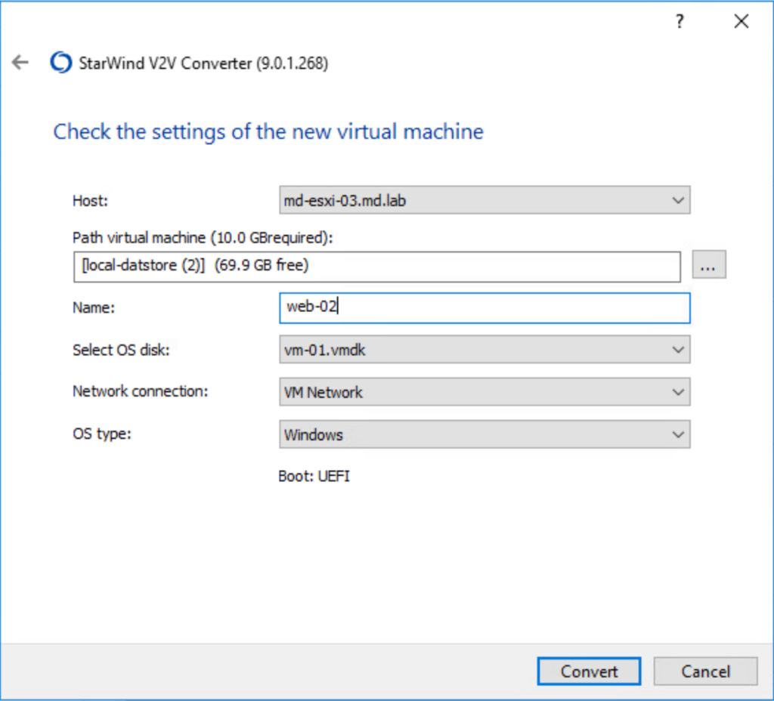Click the 'Path virtual machine (10.0 GBrequired):' label
Screen dimensions: 774x701
click(203, 238)
